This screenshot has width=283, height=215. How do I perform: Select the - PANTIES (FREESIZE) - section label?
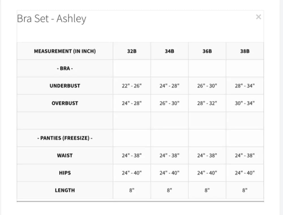click(x=65, y=138)
